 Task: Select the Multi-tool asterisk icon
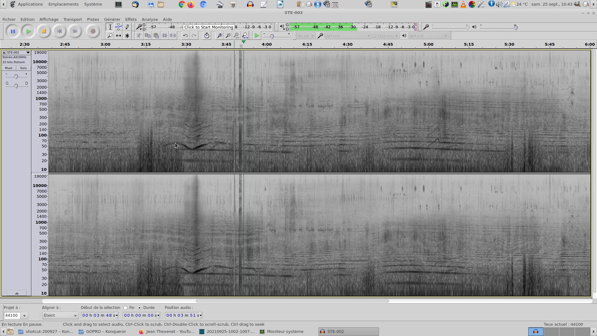127,36
